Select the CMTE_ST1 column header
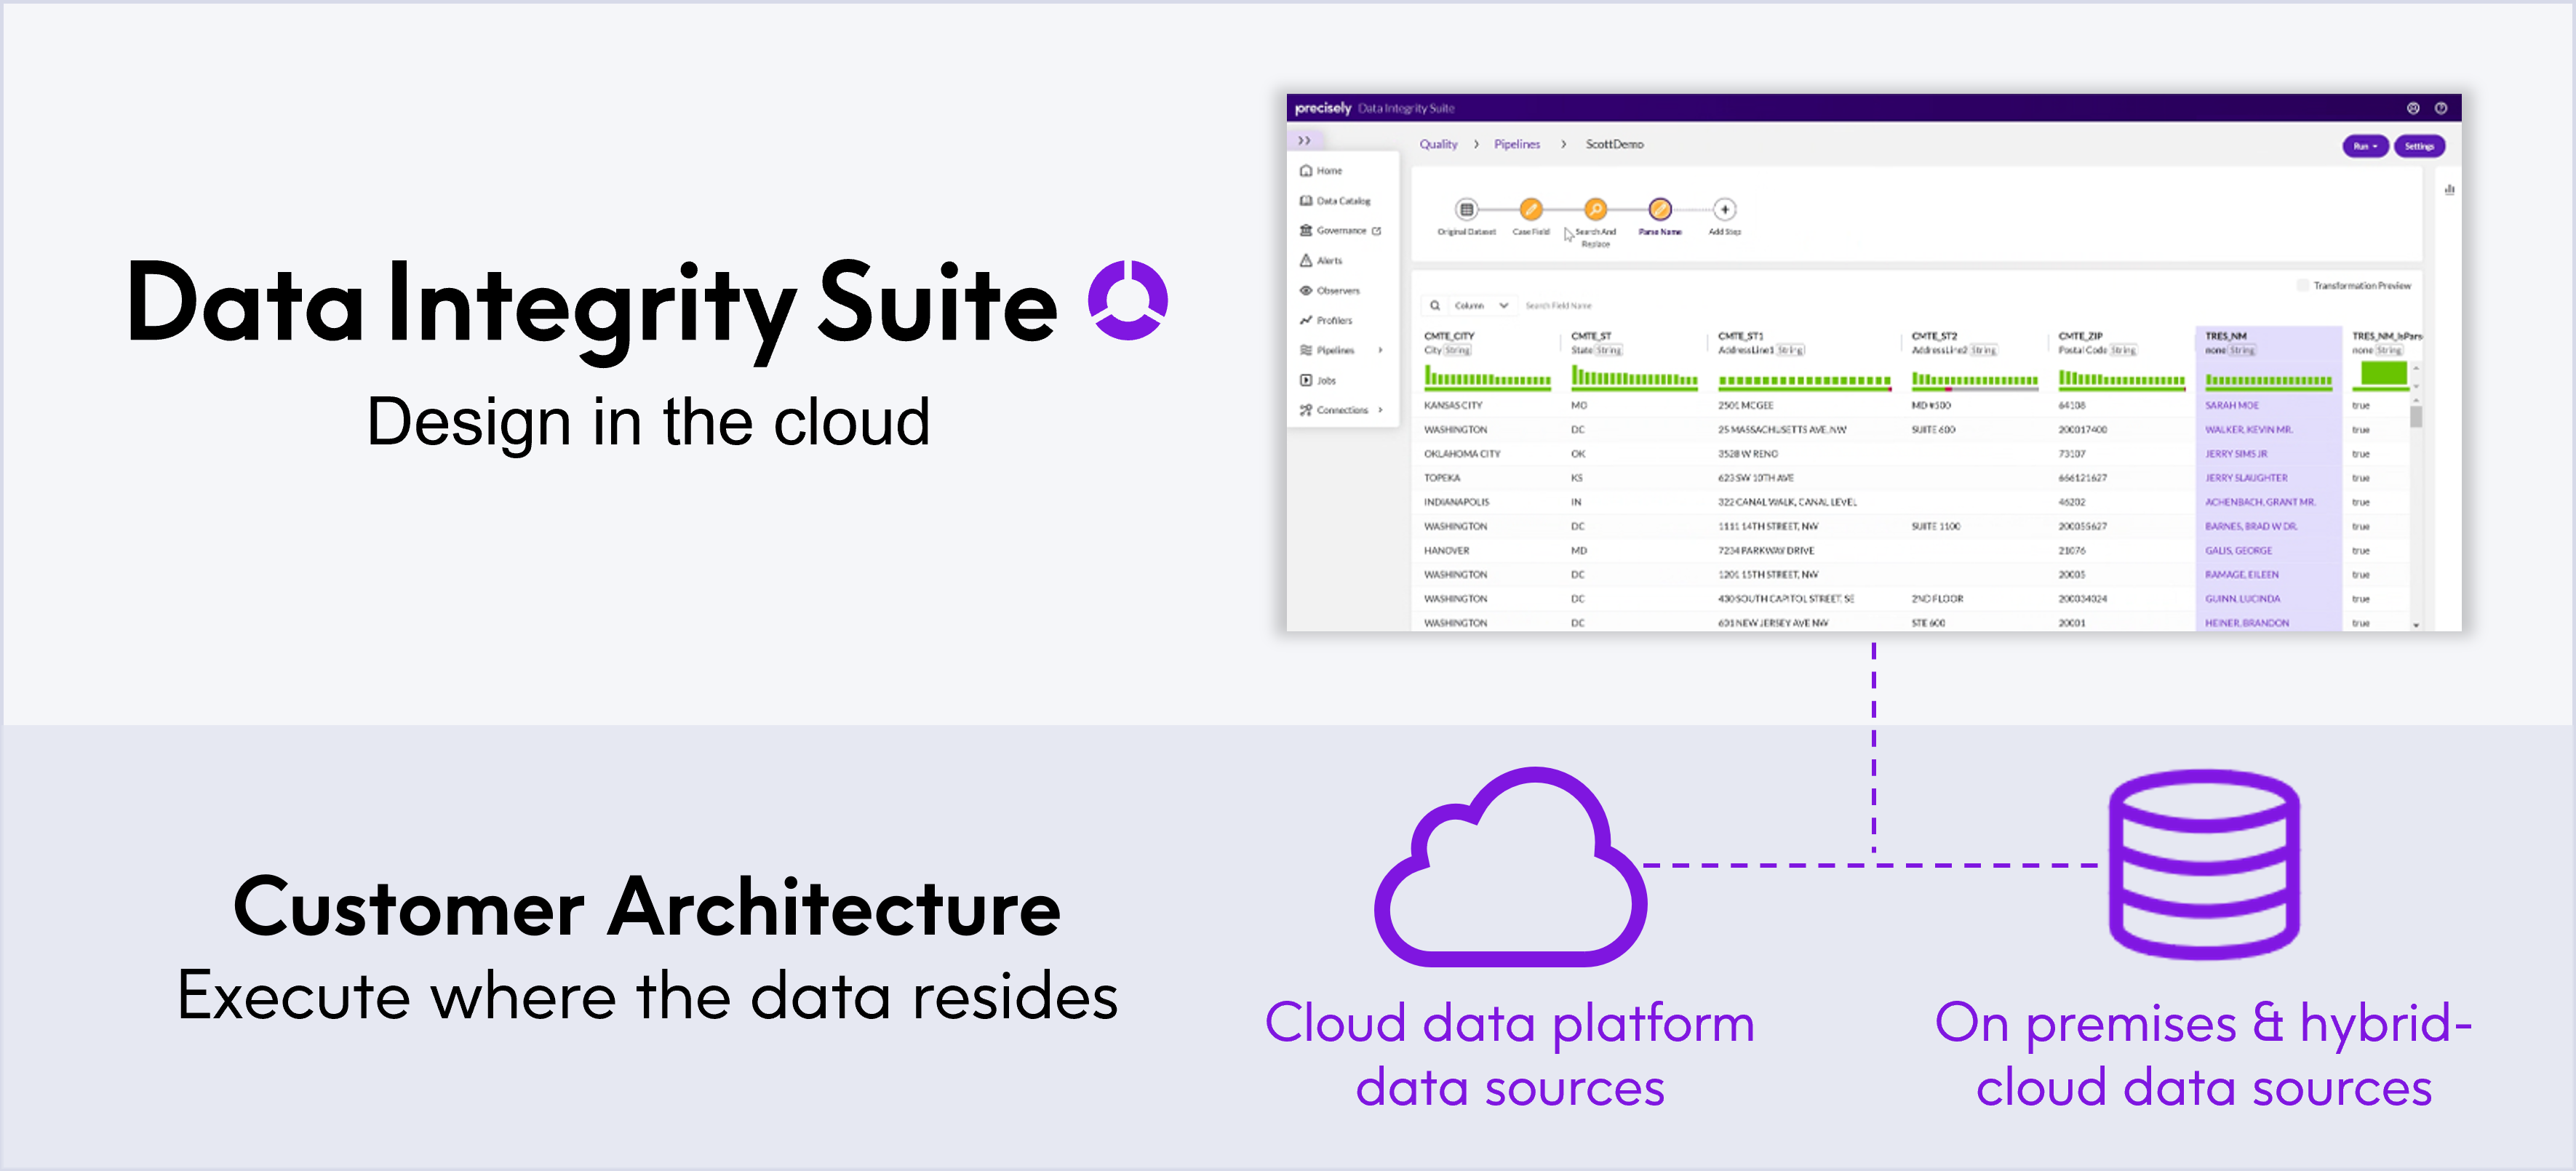Image resolution: width=2576 pixels, height=1171 pixels. pyautogui.click(x=1741, y=337)
